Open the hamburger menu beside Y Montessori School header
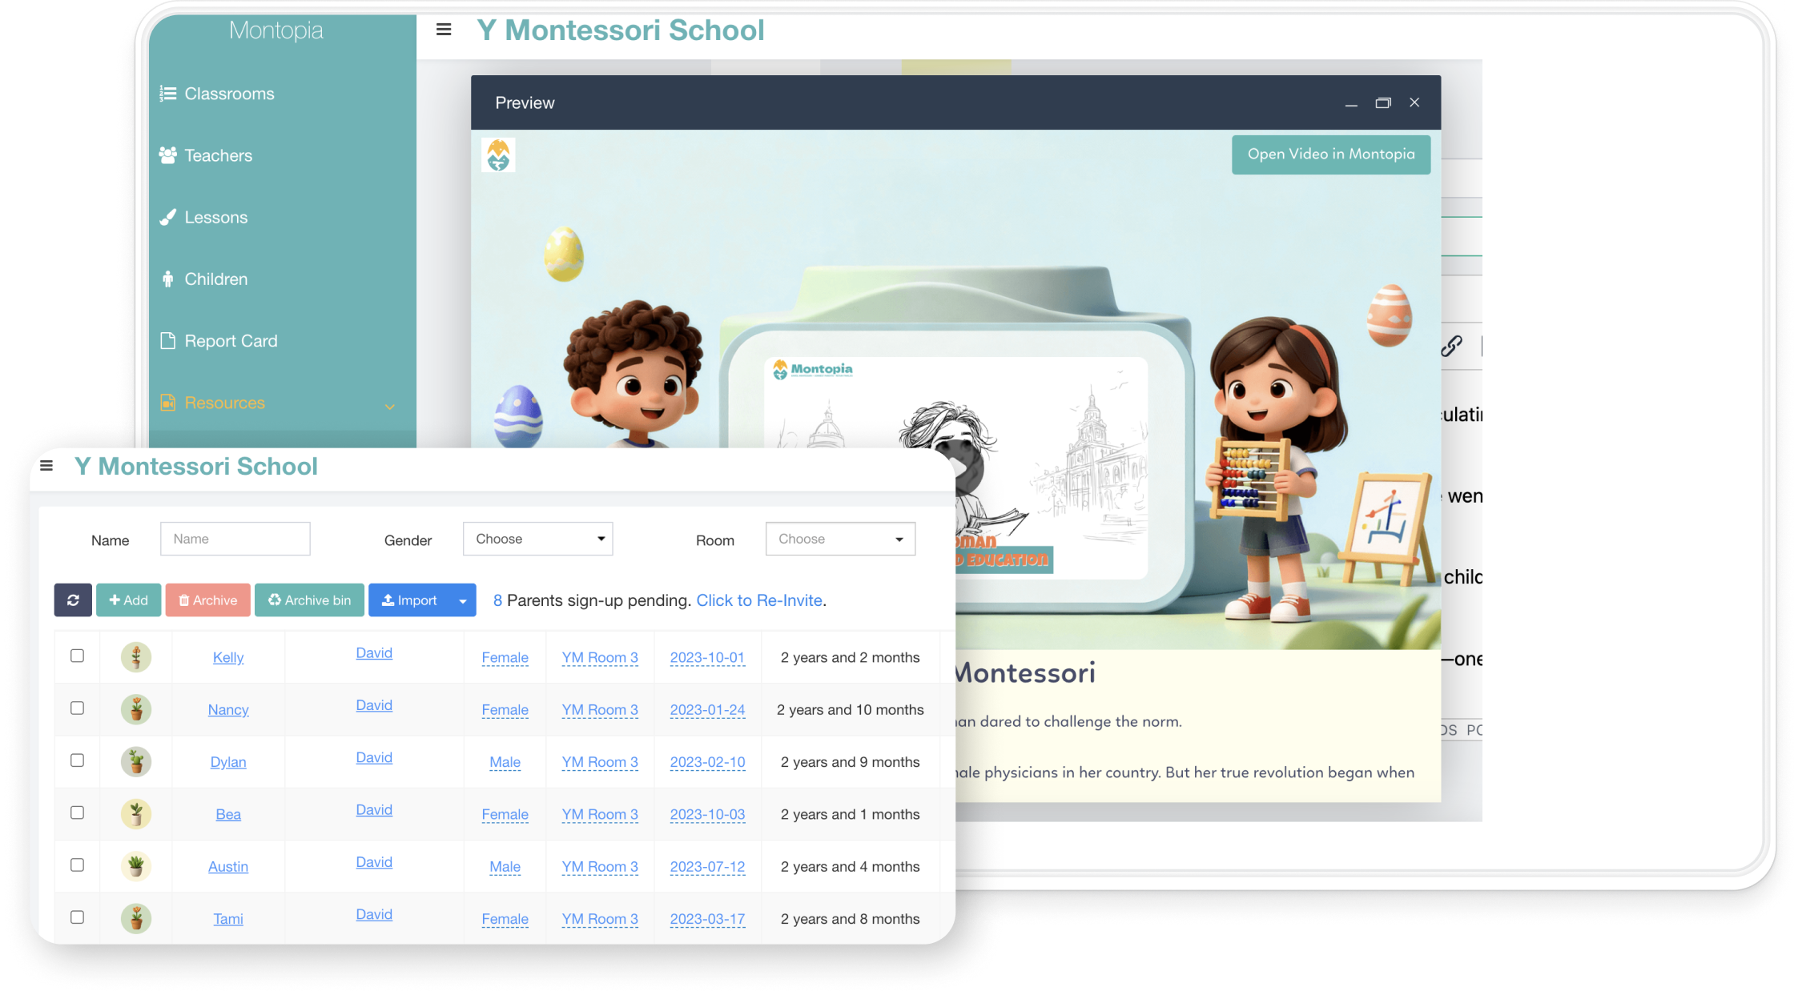1794x995 pixels. pyautogui.click(x=444, y=30)
